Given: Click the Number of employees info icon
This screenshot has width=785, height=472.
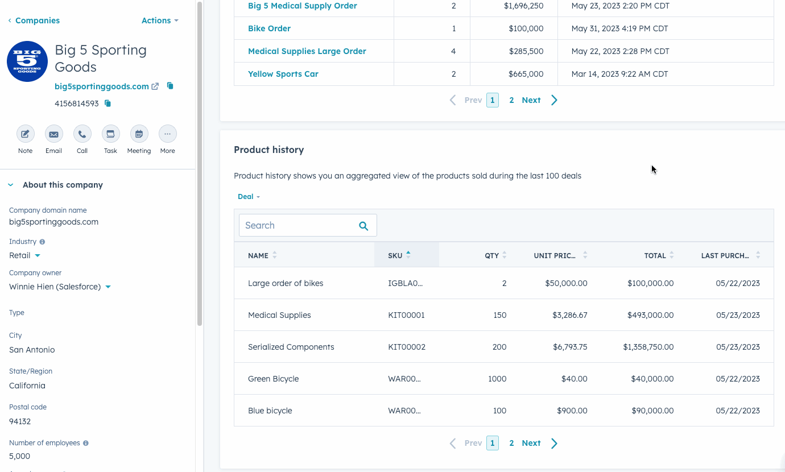Looking at the screenshot, I should 85,443.
